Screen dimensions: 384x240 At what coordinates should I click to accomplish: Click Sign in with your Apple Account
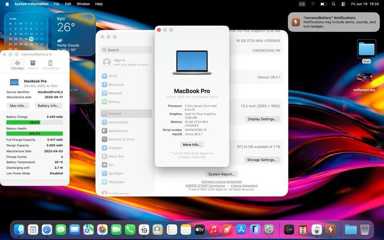126,62
